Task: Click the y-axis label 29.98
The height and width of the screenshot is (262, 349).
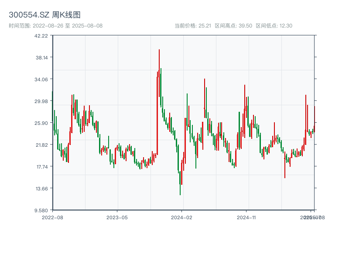Action: point(41,101)
